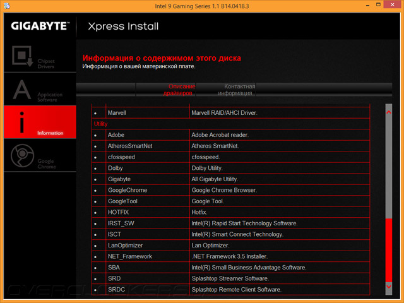The image size is (404, 303).
Task: Click the app icon in title bar
Action: [7, 6]
